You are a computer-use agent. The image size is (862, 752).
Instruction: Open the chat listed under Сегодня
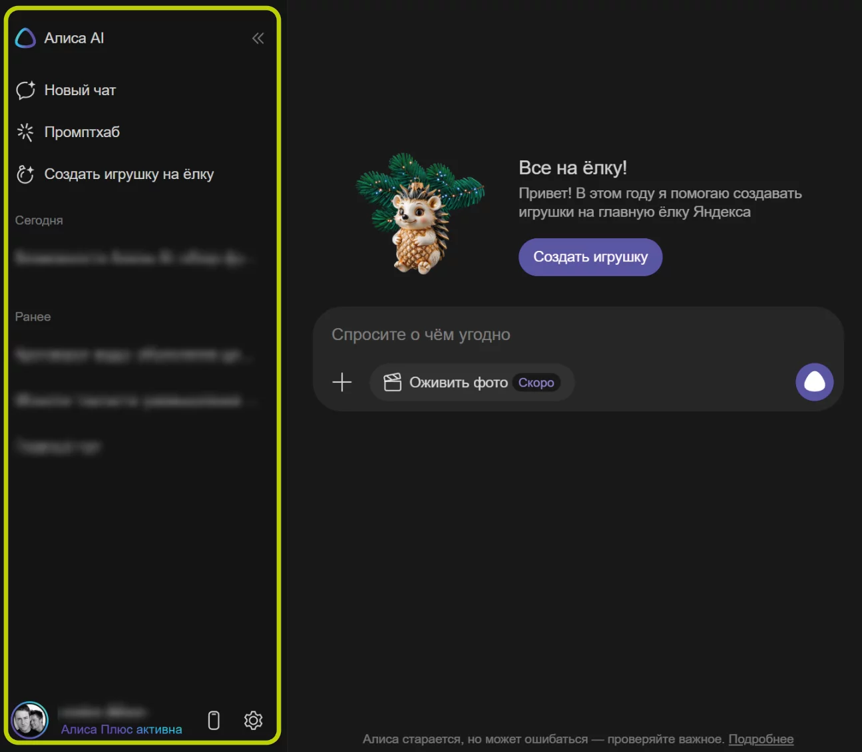point(133,258)
